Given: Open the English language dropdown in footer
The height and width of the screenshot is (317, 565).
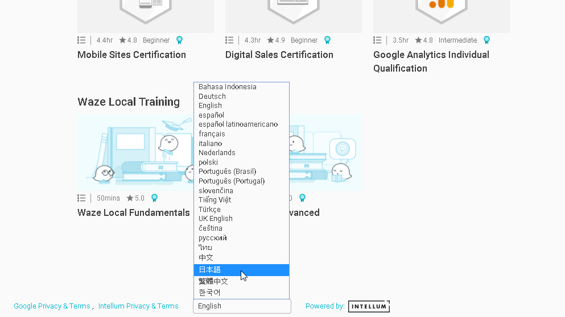Looking at the screenshot, I should pos(242,306).
